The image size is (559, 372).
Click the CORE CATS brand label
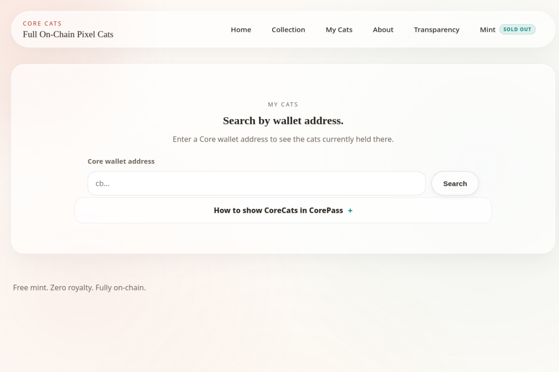coord(42,24)
